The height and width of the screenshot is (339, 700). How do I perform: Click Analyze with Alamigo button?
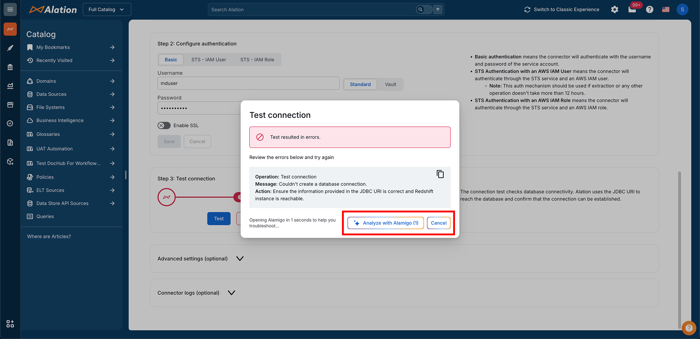(x=386, y=223)
